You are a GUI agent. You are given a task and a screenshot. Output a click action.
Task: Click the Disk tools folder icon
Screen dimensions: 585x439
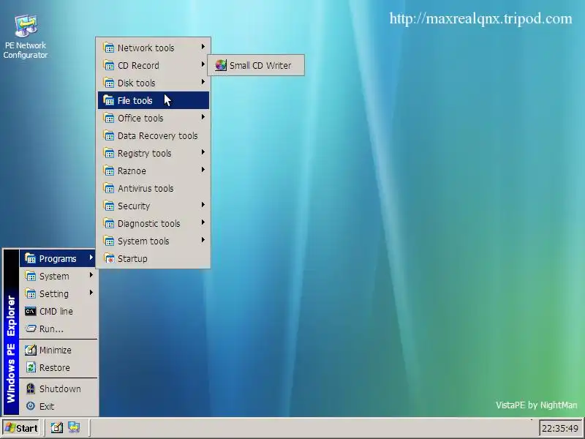point(108,83)
